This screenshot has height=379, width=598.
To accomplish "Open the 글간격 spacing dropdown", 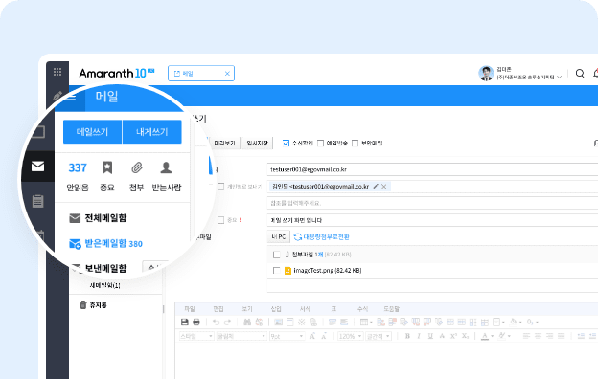I will click(x=379, y=336).
